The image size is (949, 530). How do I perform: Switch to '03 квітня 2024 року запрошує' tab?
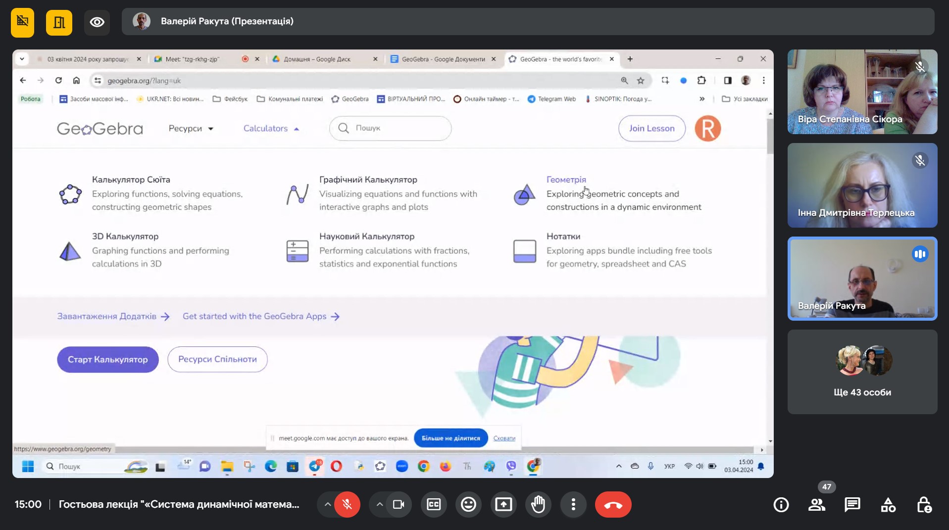pos(88,59)
